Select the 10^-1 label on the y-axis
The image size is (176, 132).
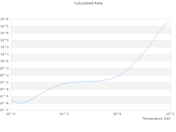click(x=4, y=68)
